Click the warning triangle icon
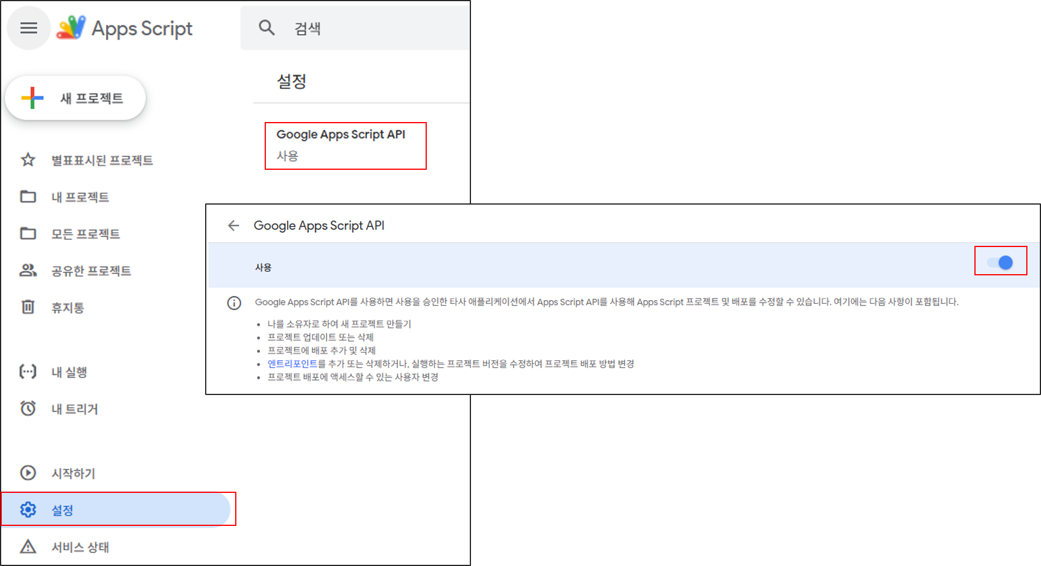 28,547
